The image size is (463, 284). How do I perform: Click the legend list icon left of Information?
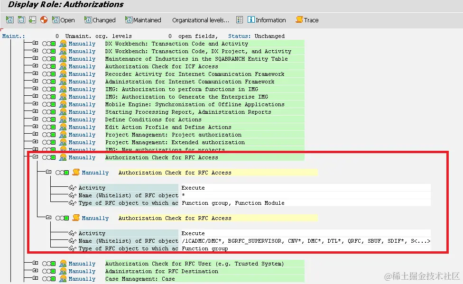point(240,20)
